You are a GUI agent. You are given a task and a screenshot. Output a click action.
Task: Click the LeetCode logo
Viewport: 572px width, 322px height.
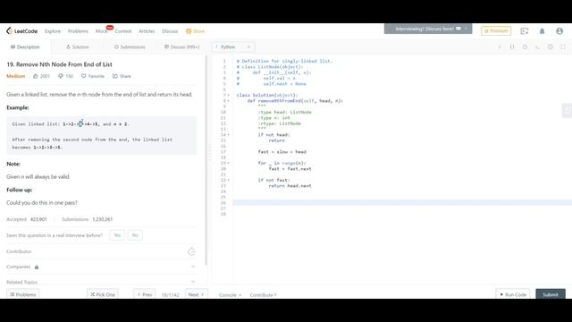(21, 31)
